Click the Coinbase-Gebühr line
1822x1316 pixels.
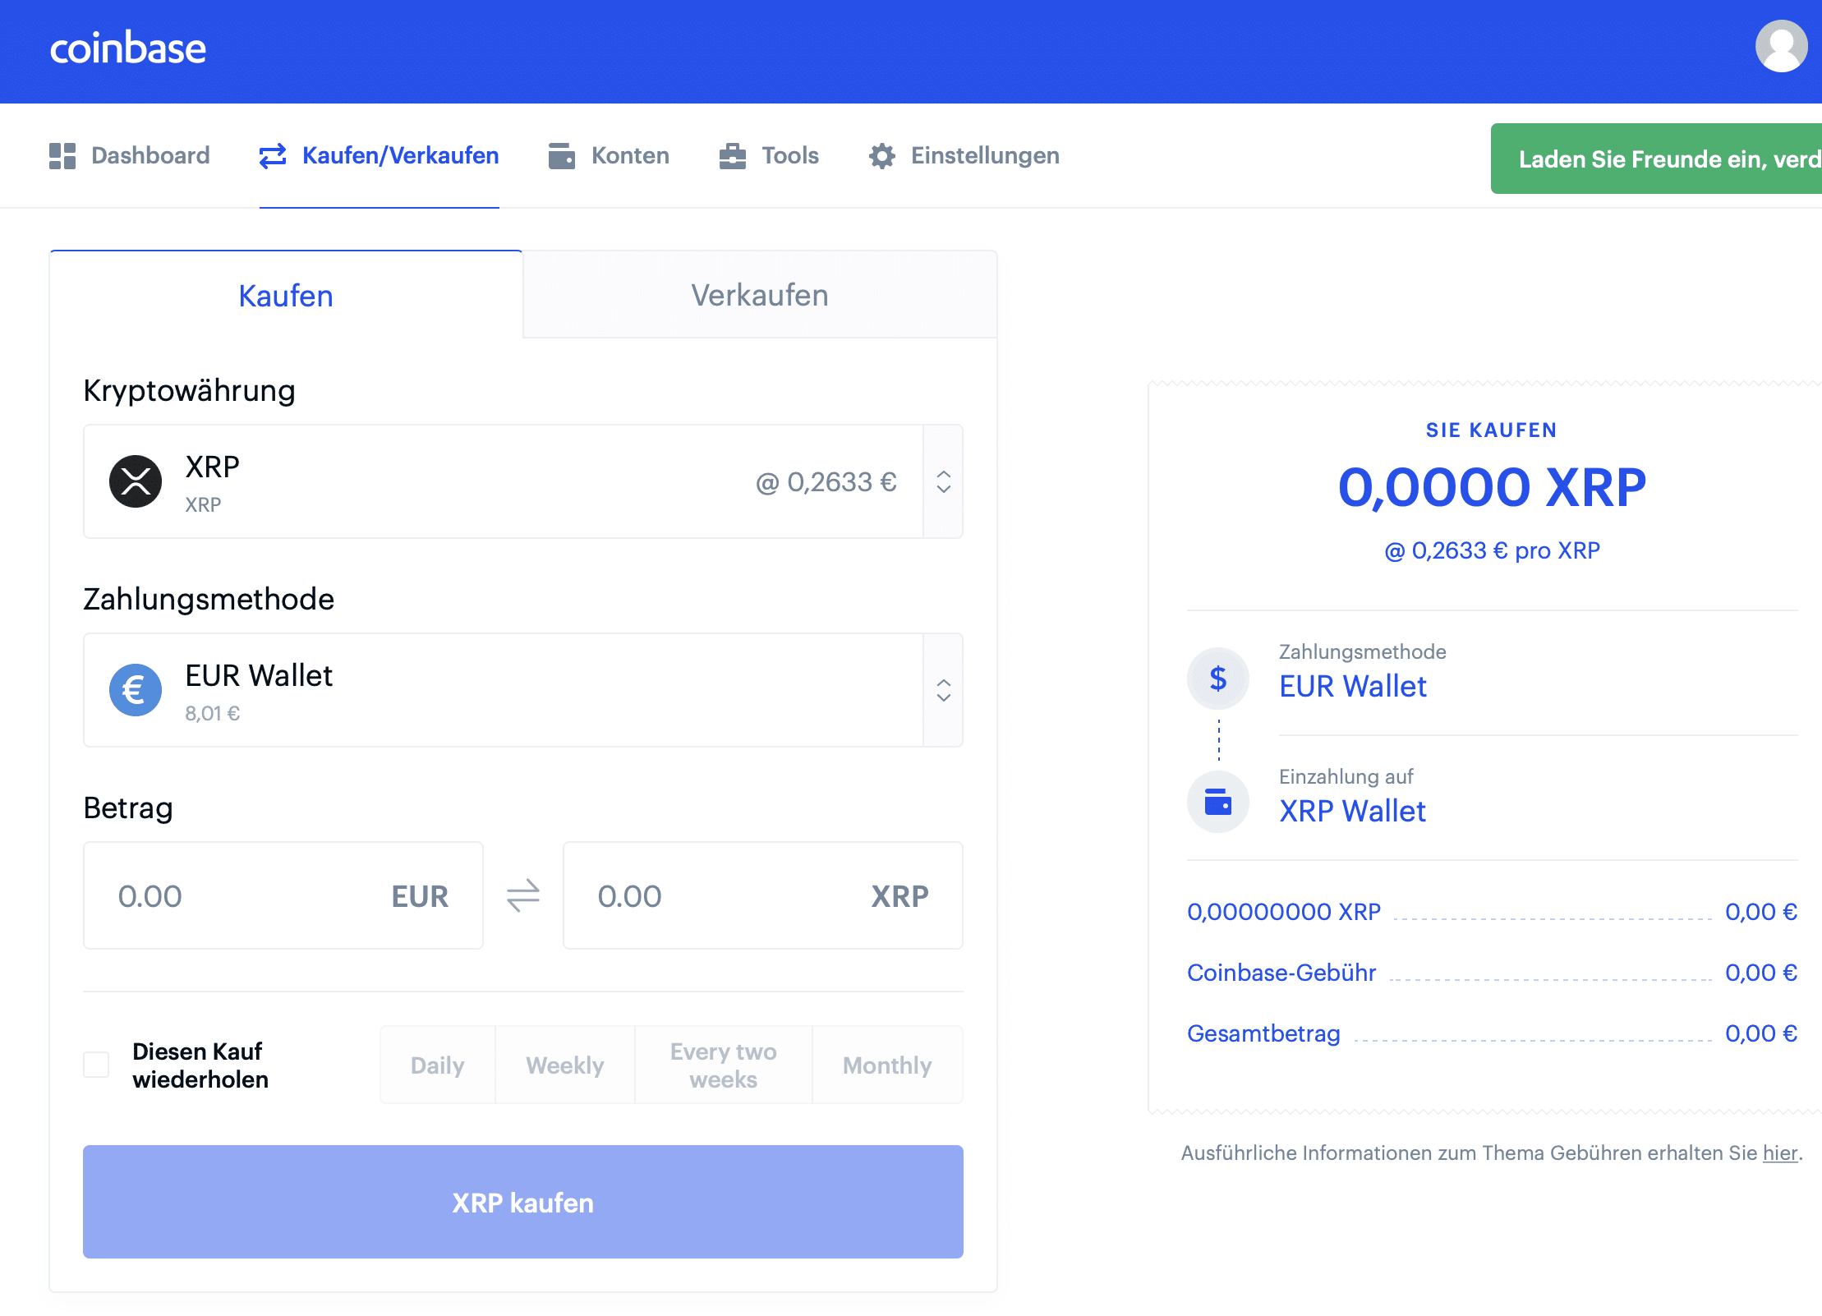point(1492,973)
